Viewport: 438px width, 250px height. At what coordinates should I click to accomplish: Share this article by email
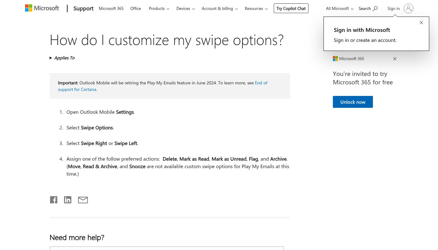pyautogui.click(x=83, y=200)
